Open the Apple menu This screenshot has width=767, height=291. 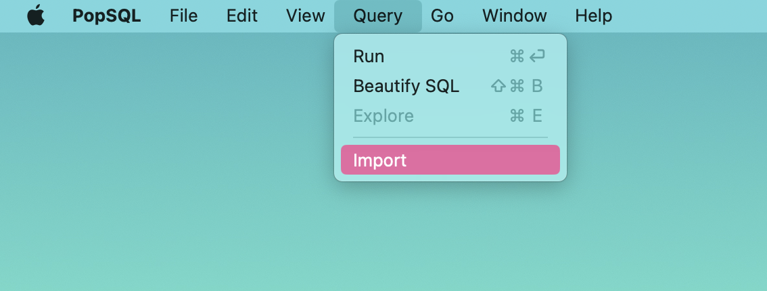point(36,16)
